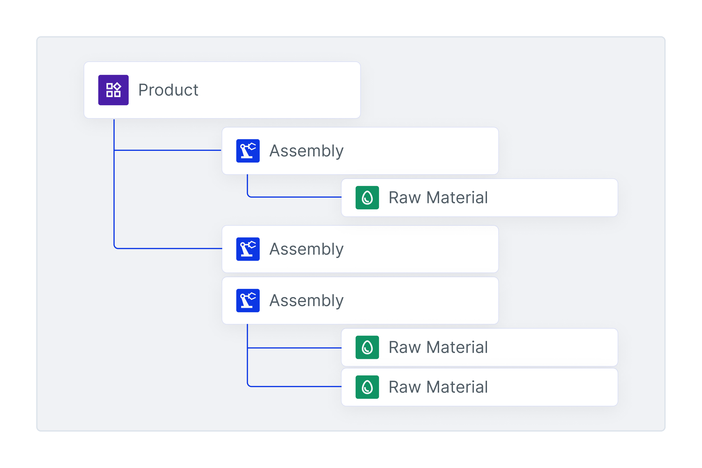Select the topmost Assembly text label
The image size is (702, 468).
tap(306, 151)
